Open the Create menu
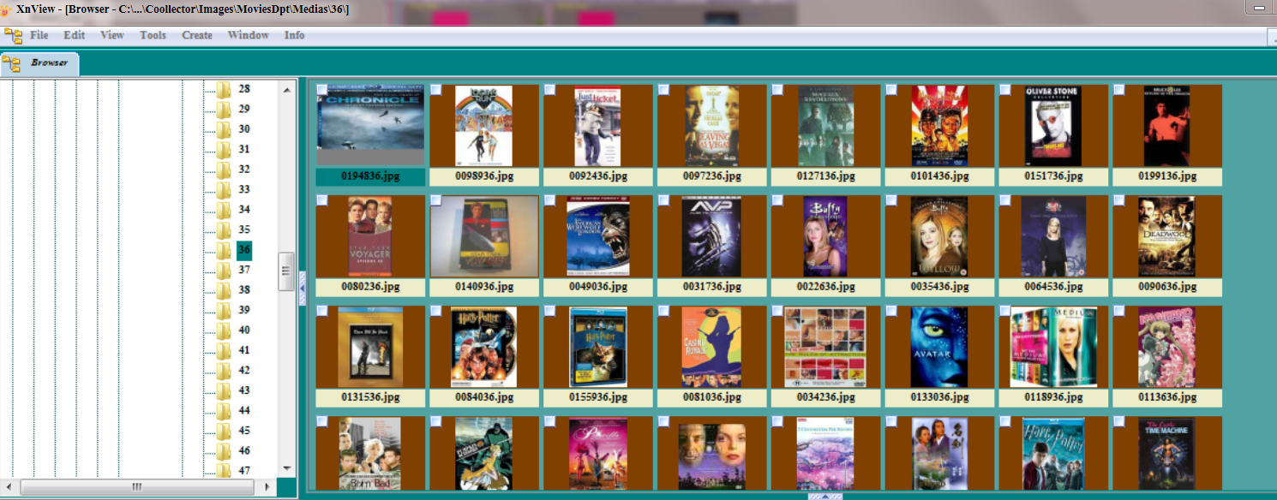Image resolution: width=1277 pixels, height=500 pixels. 197,35
